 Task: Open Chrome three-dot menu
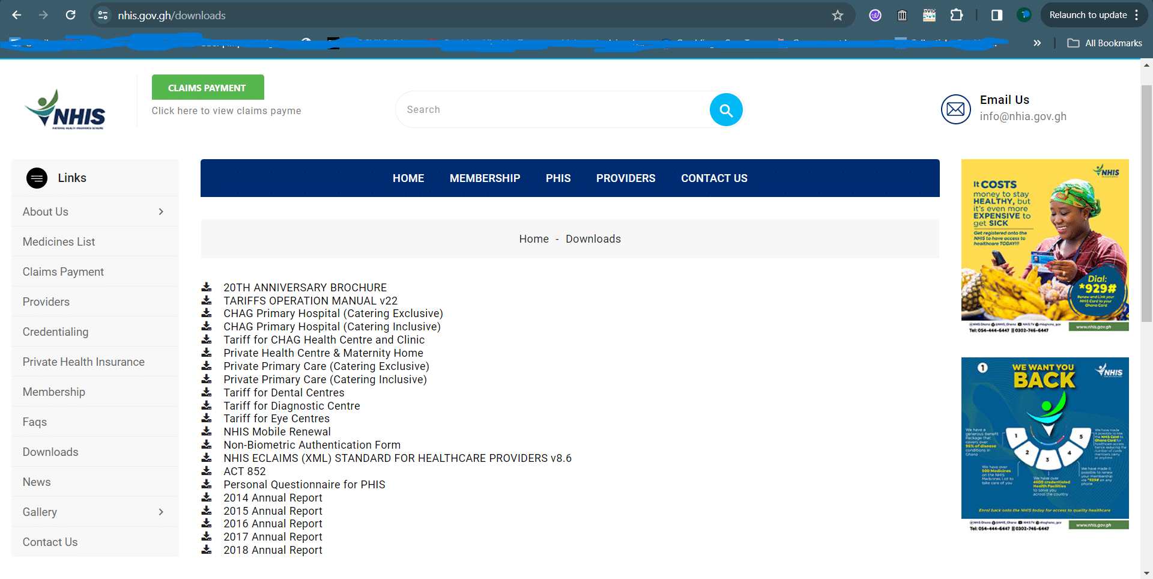pyautogui.click(x=1137, y=15)
